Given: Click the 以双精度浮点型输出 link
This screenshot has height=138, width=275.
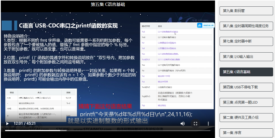Looking at the screenshot, I should [167, 49].
